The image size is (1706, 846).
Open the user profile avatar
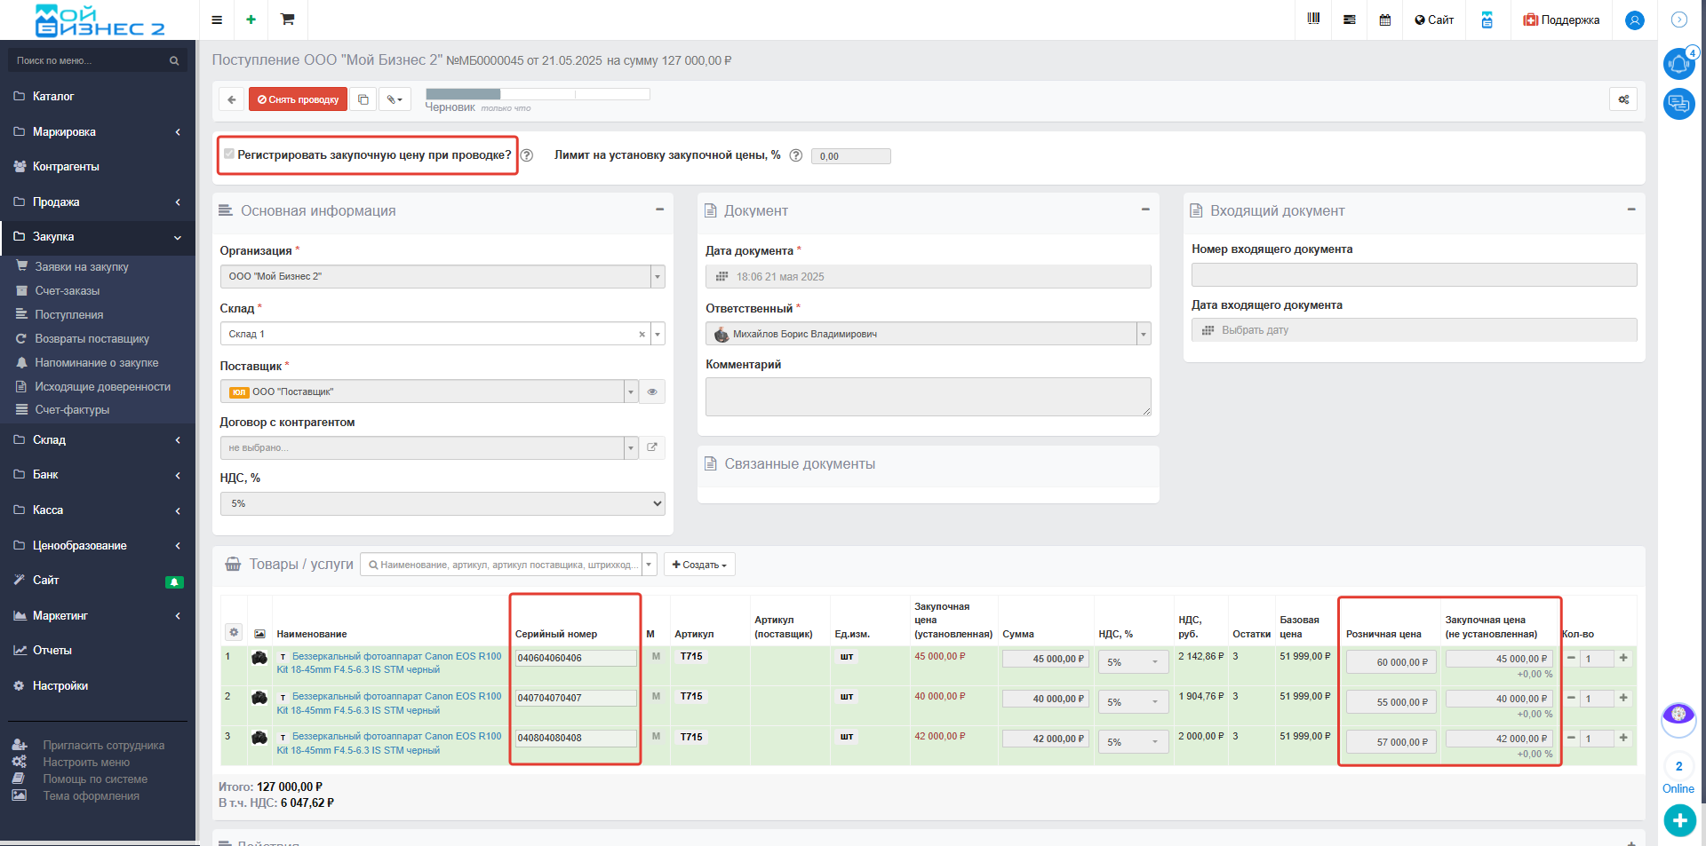click(x=1635, y=20)
